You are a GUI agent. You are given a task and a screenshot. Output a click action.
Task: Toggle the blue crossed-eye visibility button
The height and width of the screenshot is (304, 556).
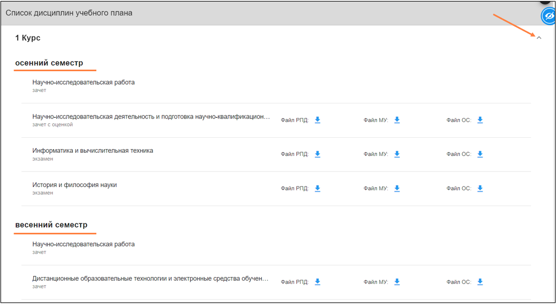(x=549, y=16)
